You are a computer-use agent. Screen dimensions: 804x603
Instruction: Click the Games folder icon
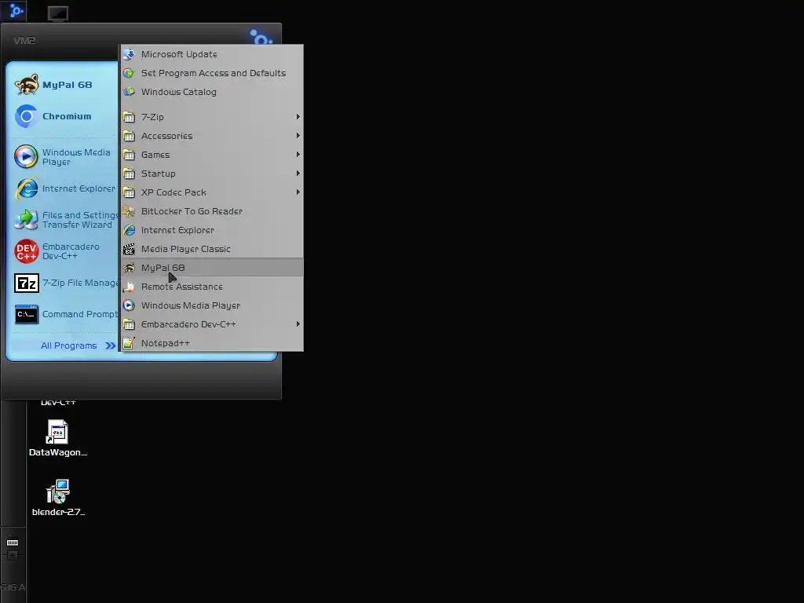click(130, 155)
